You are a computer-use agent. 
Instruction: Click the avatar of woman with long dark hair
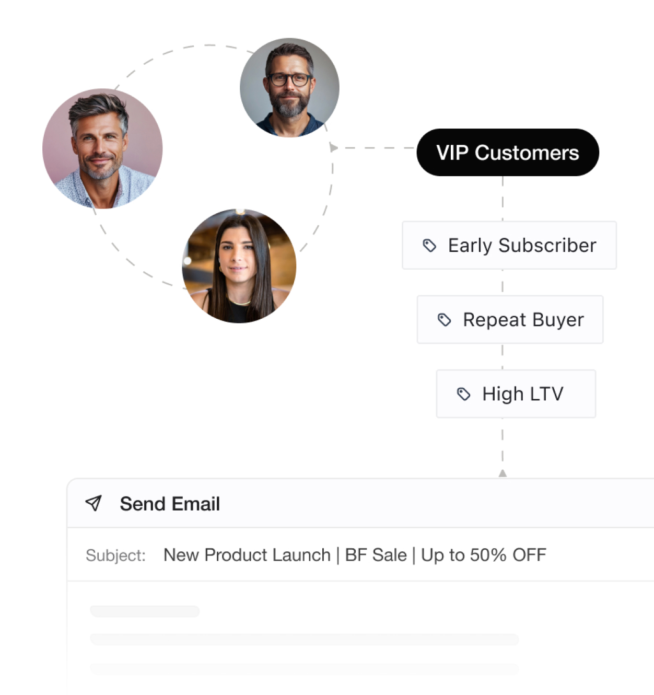point(239,266)
